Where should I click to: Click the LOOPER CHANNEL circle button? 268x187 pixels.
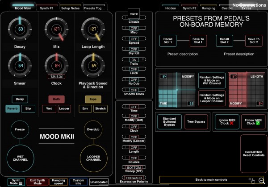[x=94, y=158]
